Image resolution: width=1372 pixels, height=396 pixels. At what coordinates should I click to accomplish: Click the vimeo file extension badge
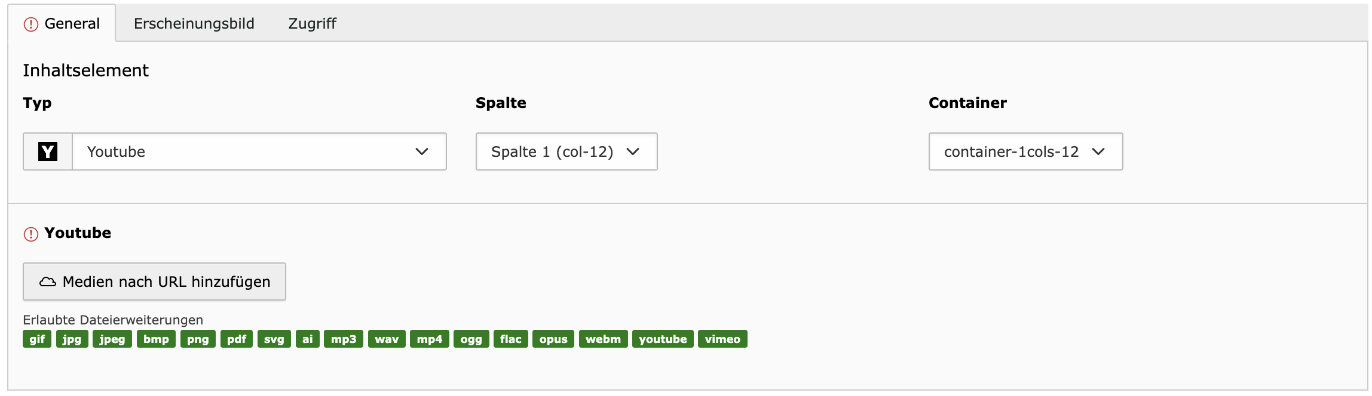click(x=722, y=339)
